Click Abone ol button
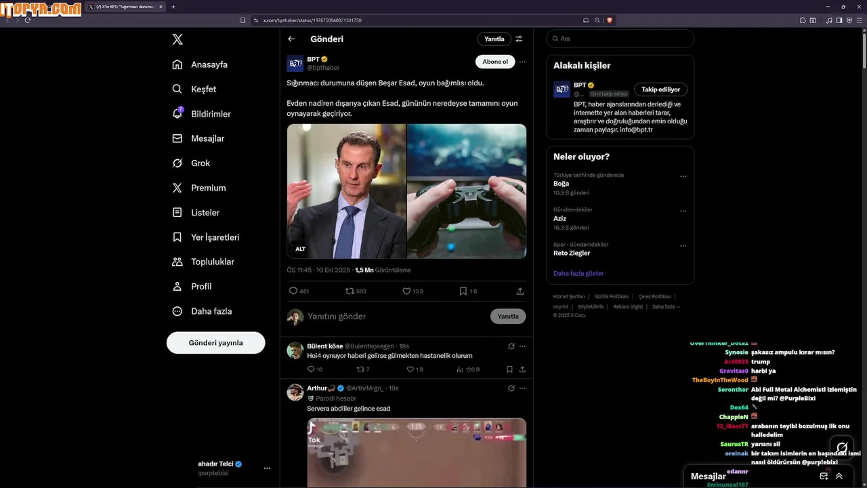This screenshot has width=867, height=488. pos(494,62)
